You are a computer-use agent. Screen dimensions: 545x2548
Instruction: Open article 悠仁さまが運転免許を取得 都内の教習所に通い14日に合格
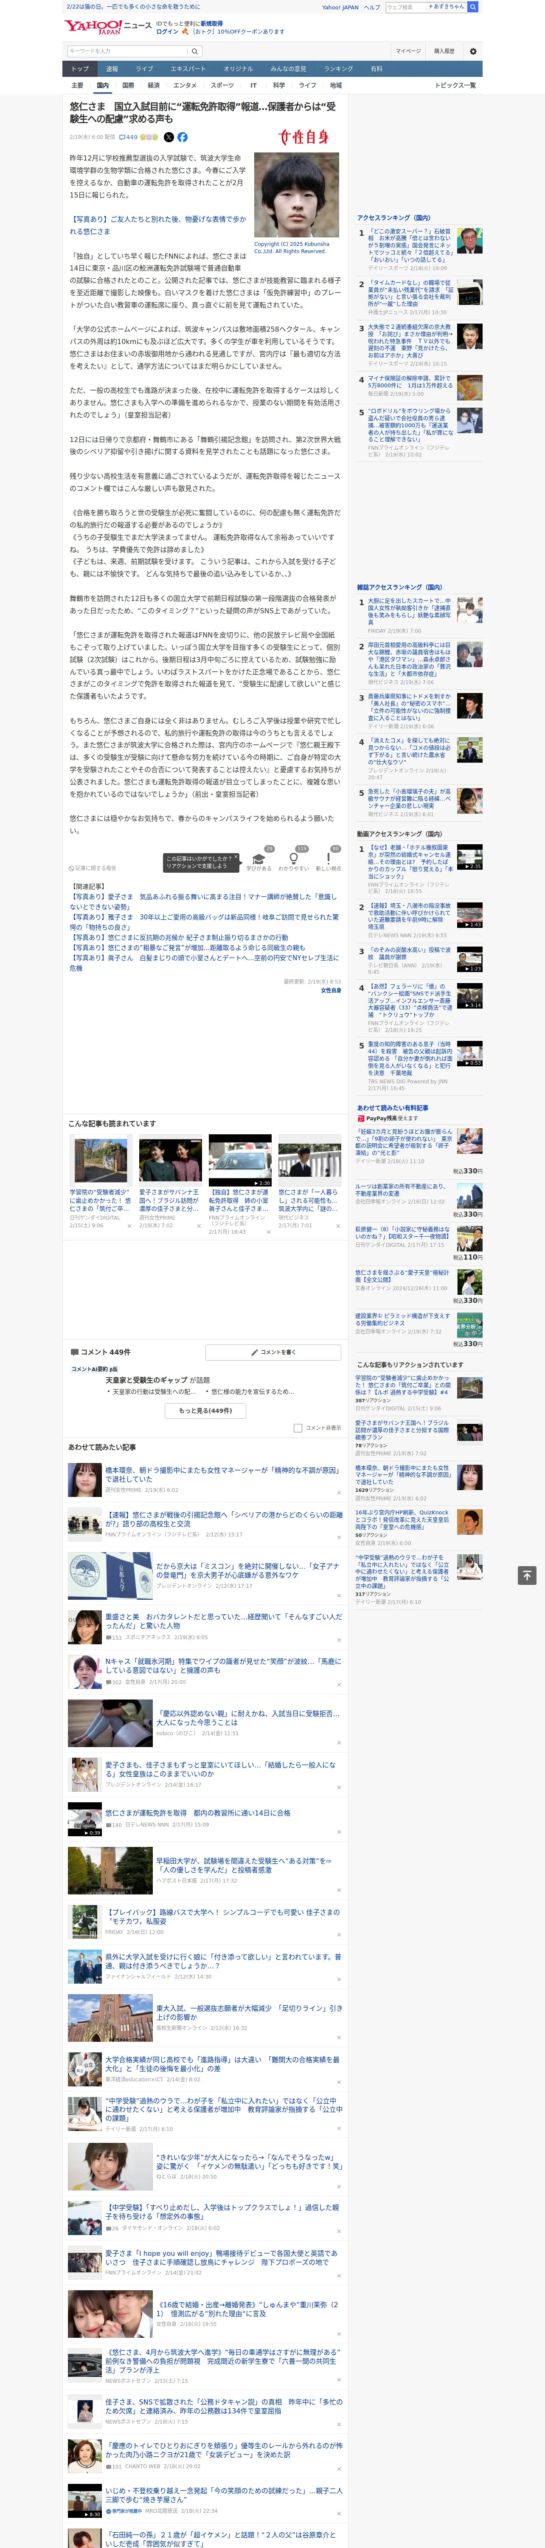(x=197, y=1812)
